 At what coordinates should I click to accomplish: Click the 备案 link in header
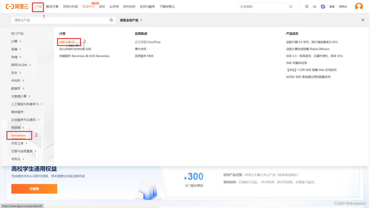[x=332, y=7]
